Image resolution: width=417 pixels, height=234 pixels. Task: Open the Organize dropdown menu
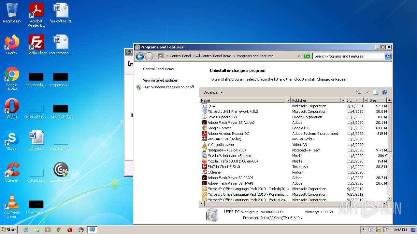213,92
